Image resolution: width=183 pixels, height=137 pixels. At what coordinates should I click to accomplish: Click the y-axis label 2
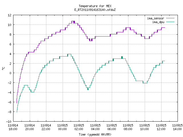[x=11, y=63]
